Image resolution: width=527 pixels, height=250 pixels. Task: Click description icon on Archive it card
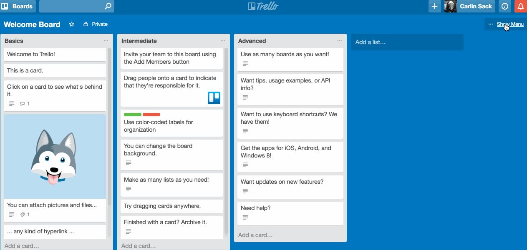tap(129, 232)
